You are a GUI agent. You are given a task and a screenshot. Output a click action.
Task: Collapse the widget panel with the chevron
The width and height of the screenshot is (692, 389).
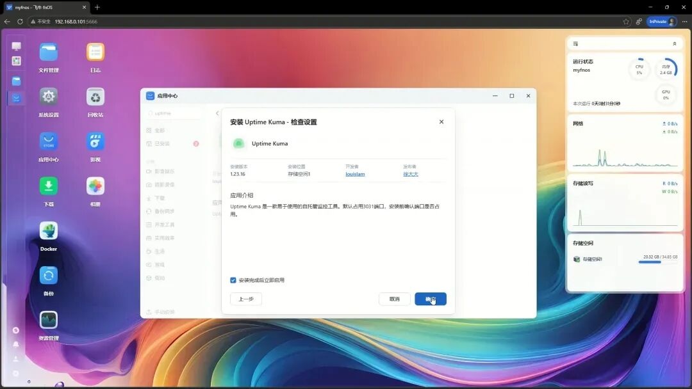674,44
